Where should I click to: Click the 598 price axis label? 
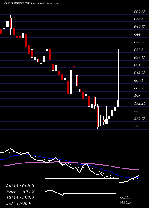tap(137, 96)
